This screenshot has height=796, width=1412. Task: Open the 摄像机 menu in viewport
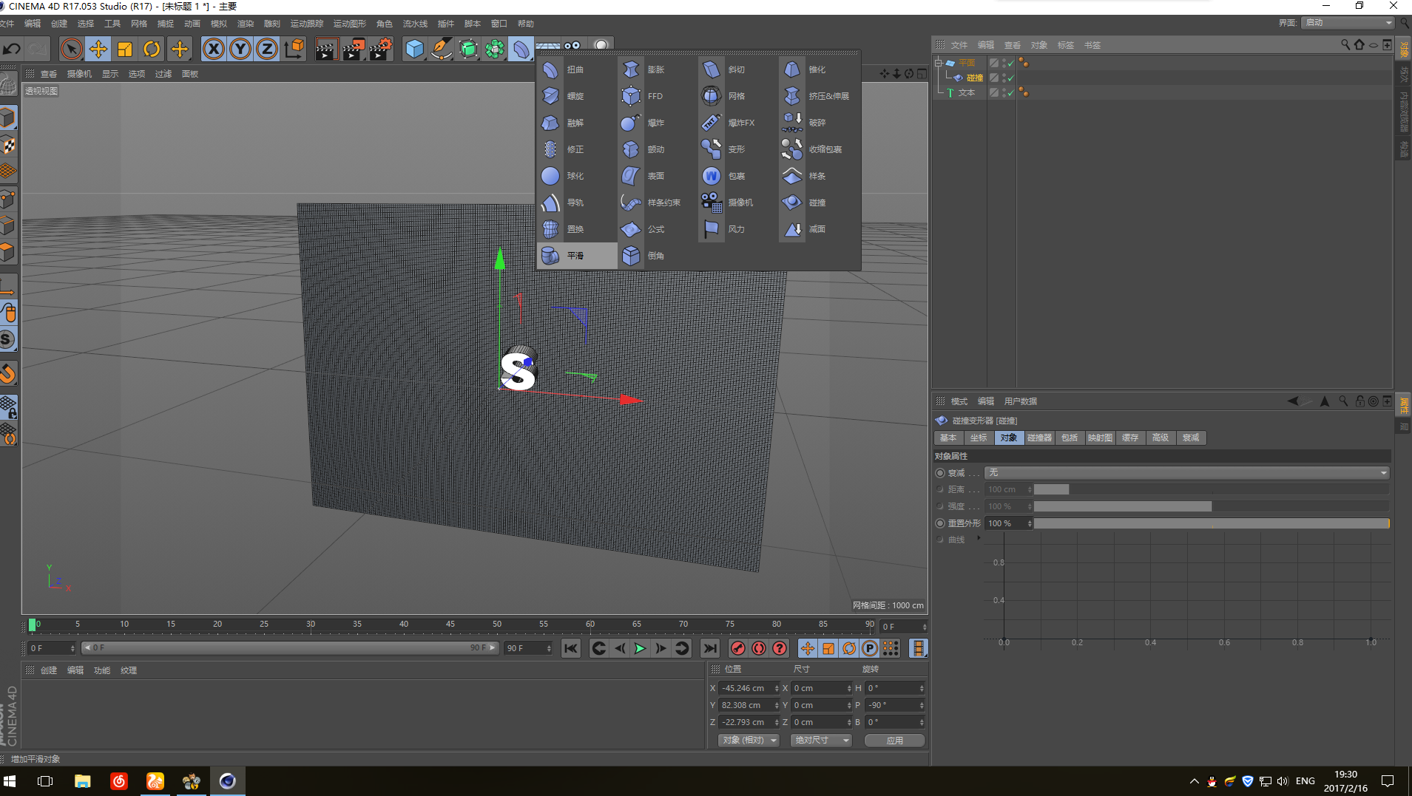tap(79, 74)
